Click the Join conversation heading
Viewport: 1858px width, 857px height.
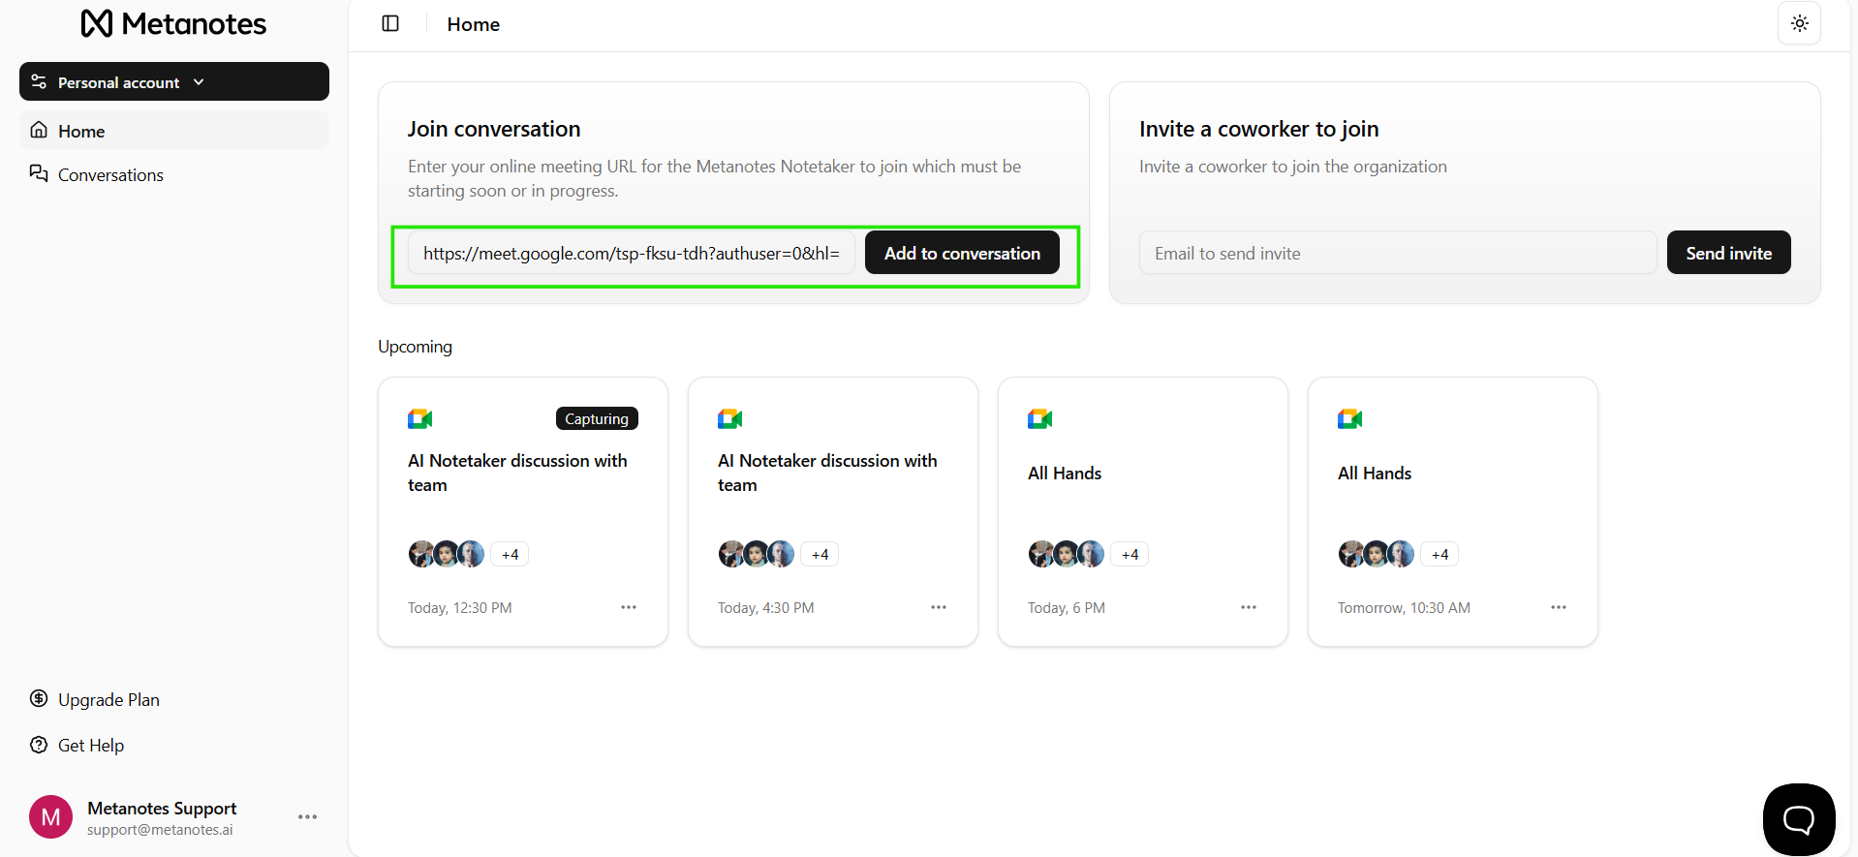pyautogui.click(x=494, y=129)
